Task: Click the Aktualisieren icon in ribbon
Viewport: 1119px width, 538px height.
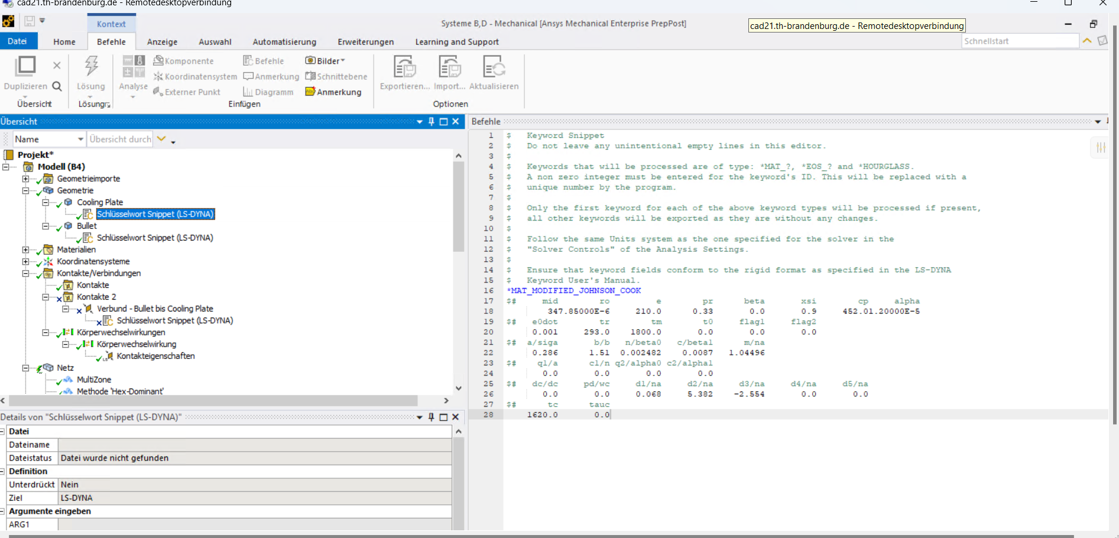Action: 494,67
